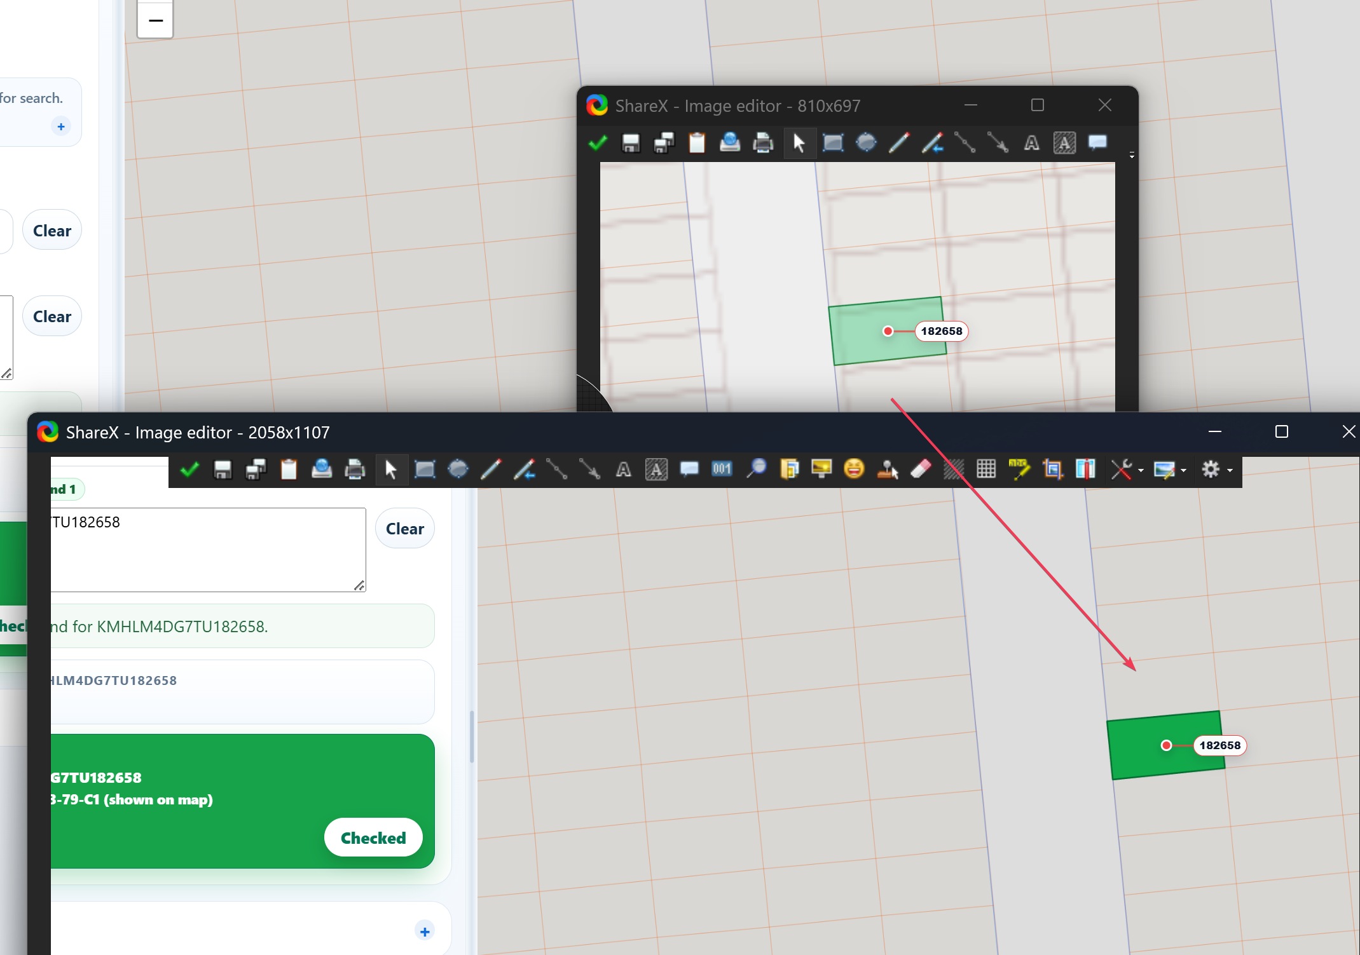Click plus icon below the green card
1360x955 pixels.
click(425, 931)
